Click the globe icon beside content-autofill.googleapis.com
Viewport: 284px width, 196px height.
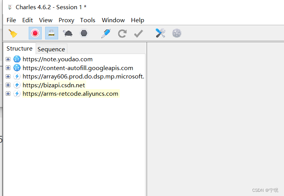click(x=17, y=68)
